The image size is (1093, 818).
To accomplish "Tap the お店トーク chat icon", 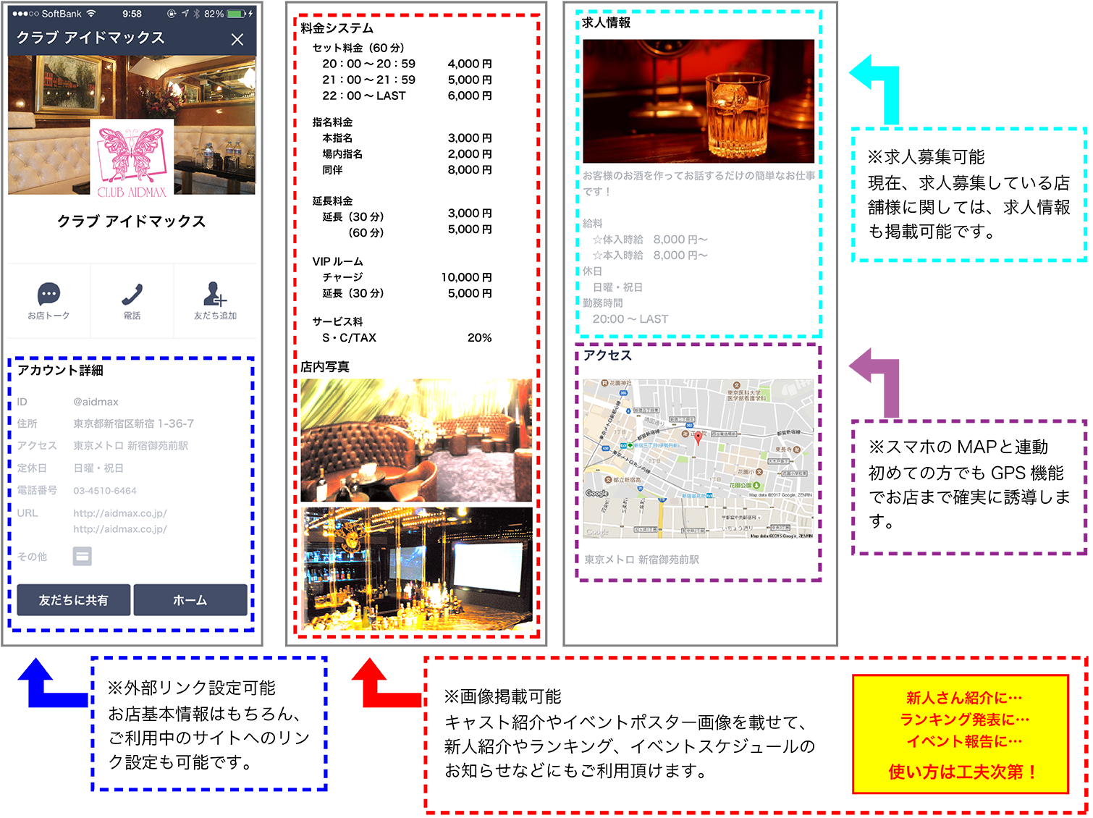I will (48, 294).
